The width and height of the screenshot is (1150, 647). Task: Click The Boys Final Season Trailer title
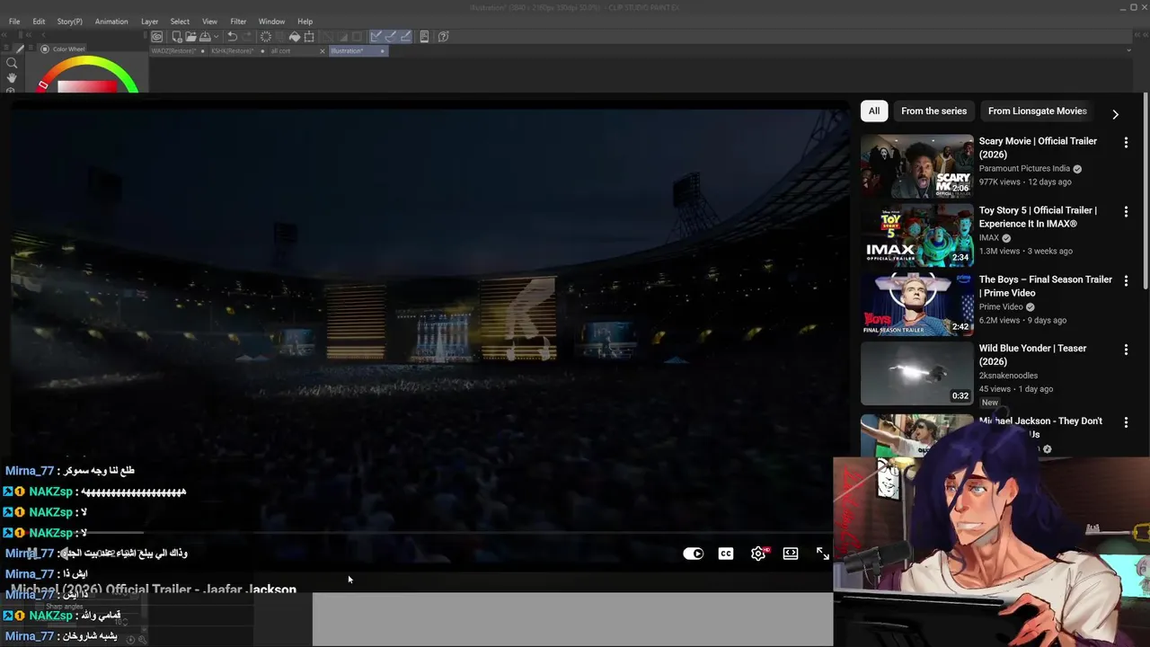[x=1046, y=286]
